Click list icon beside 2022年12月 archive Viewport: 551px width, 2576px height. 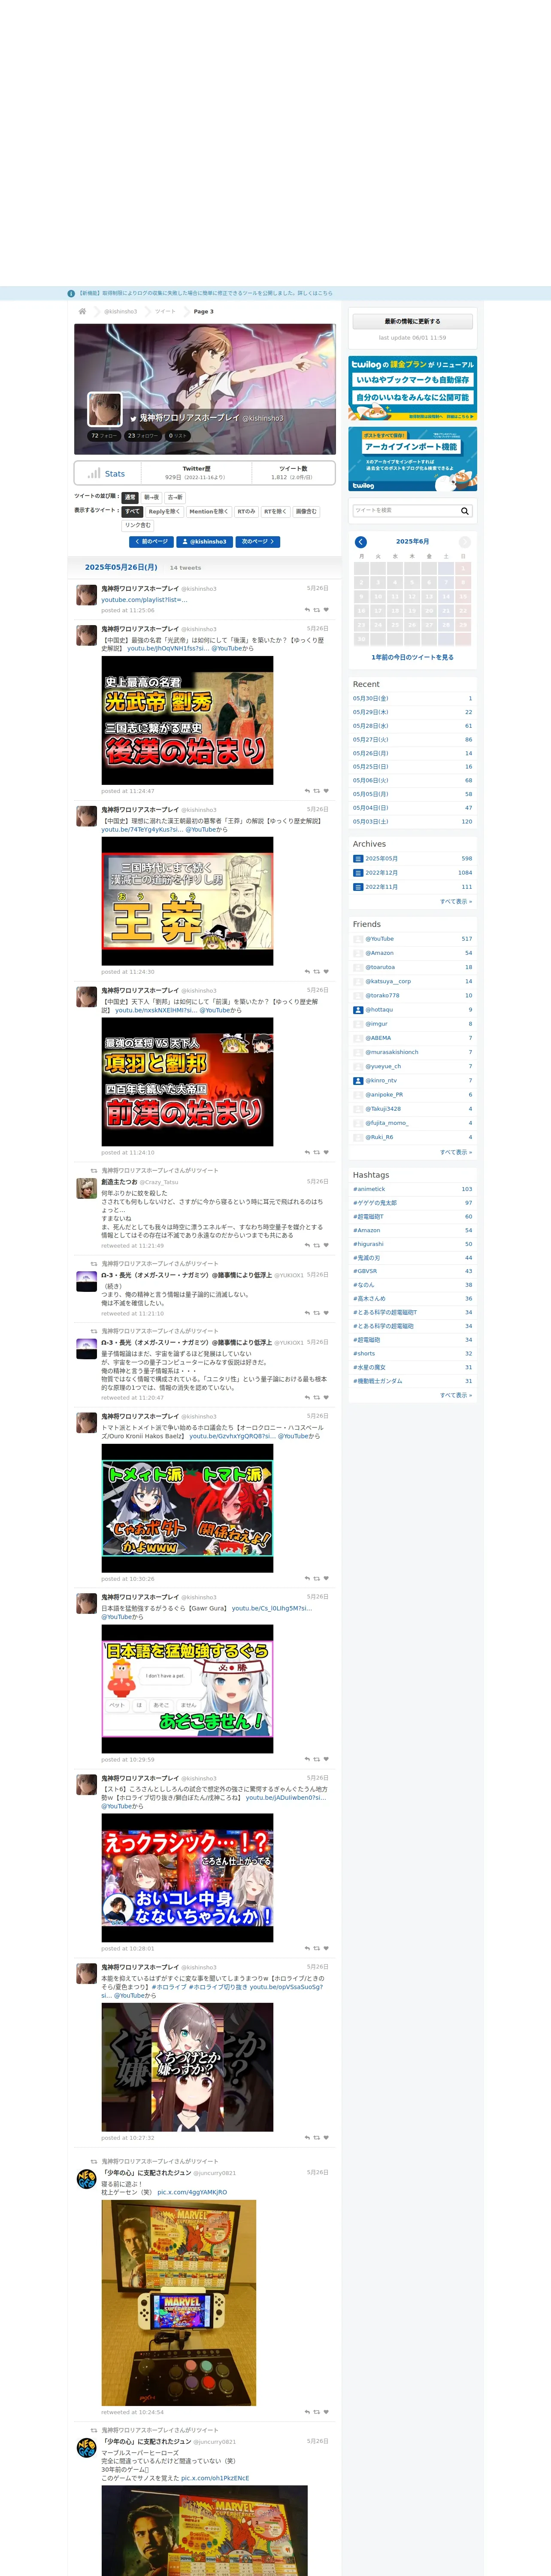(358, 872)
